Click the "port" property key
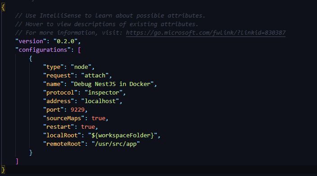This screenshot has height=176, width=317. click(x=54, y=109)
